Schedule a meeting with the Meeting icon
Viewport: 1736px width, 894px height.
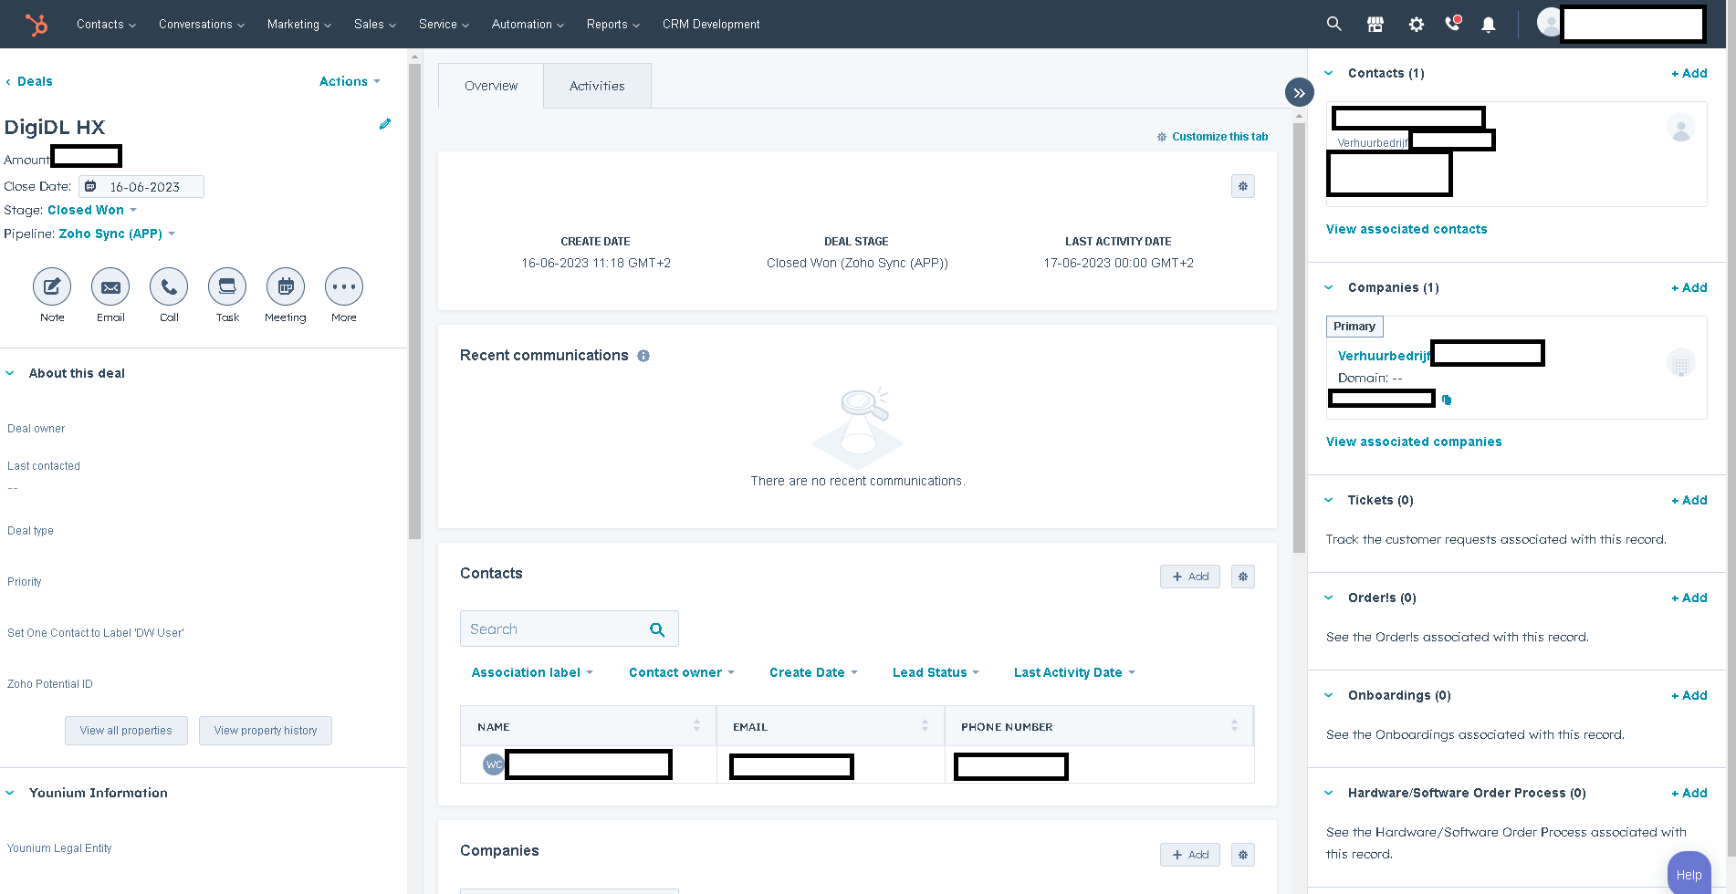(285, 286)
